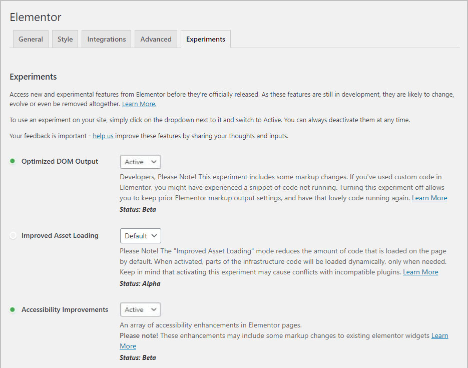The image size is (468, 368).
Task: Open the Optimized DOM Output status dropdown
Action: (140, 162)
